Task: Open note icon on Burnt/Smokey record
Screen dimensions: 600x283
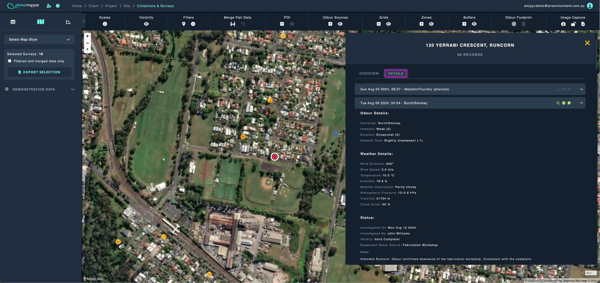Action: click(x=569, y=103)
